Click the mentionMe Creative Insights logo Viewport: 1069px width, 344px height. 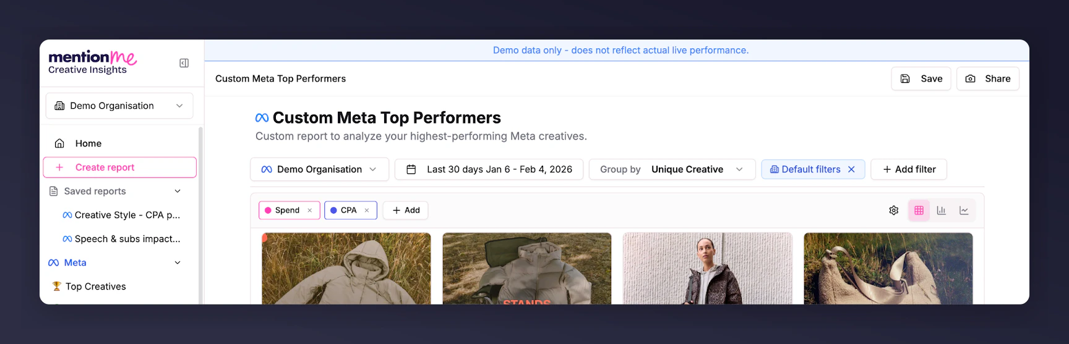pyautogui.click(x=92, y=62)
